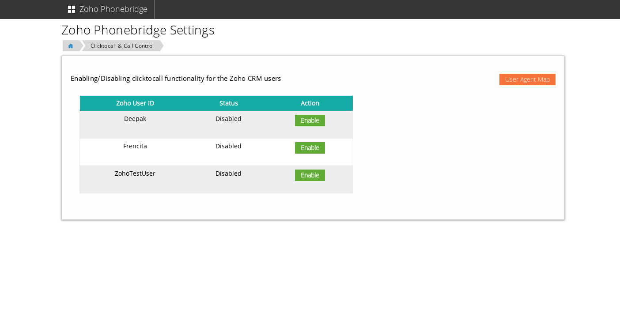The height and width of the screenshot is (317, 620).
Task: Open the Zoho Phonebridge header title
Action: 113,9
